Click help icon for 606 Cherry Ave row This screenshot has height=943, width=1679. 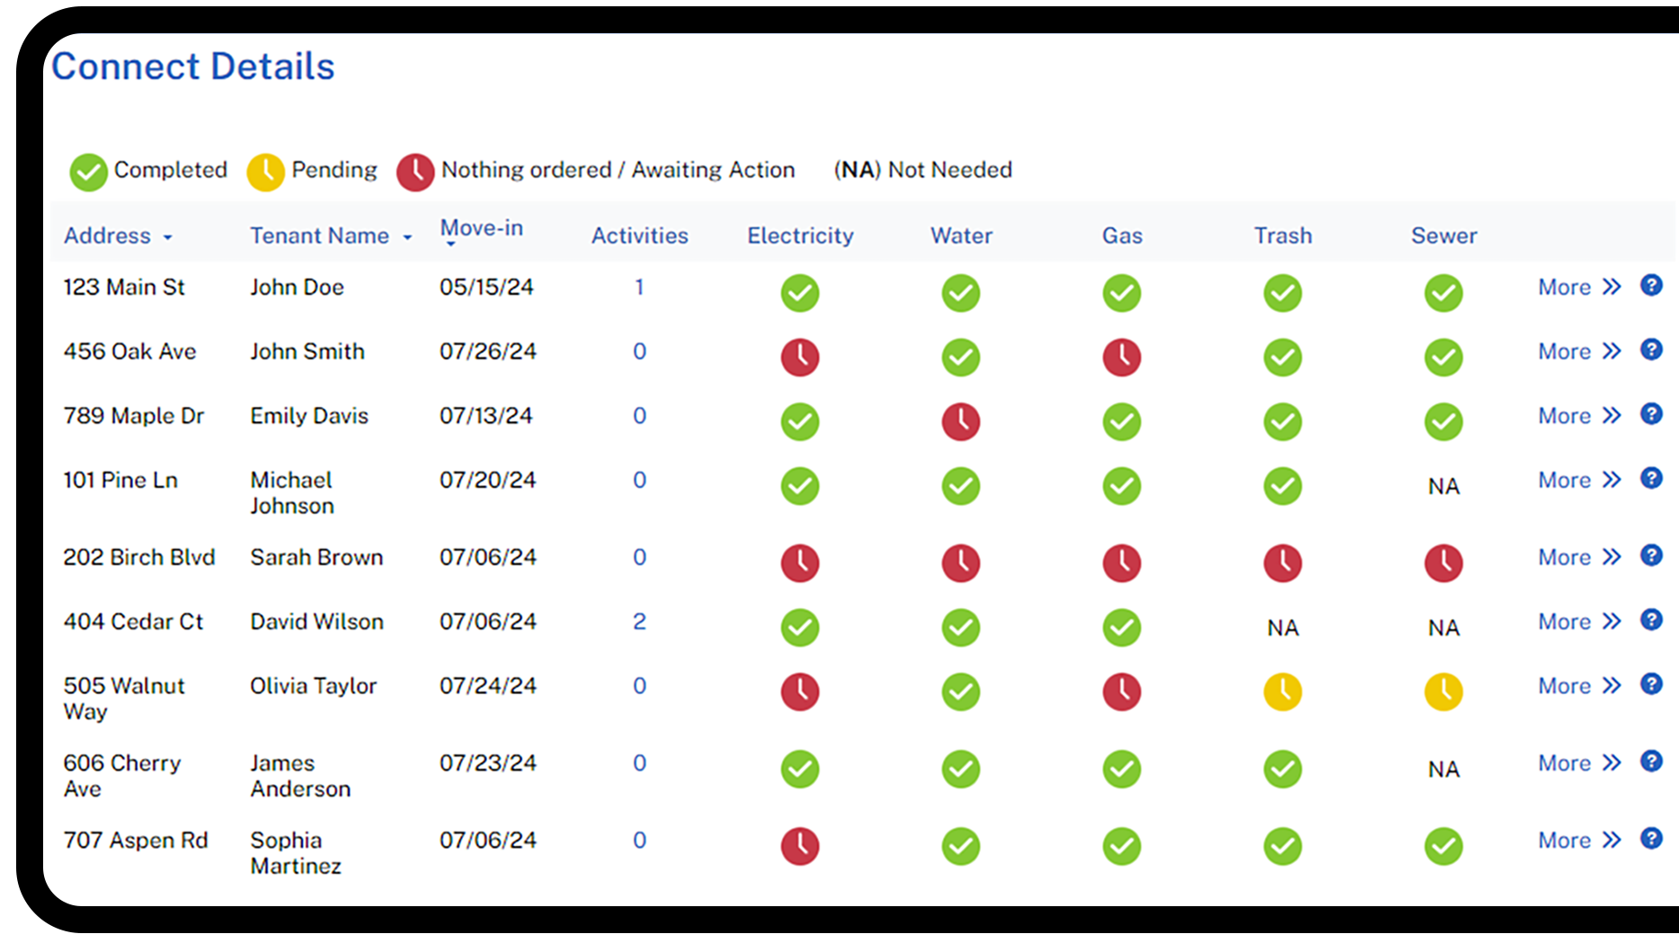click(1651, 762)
